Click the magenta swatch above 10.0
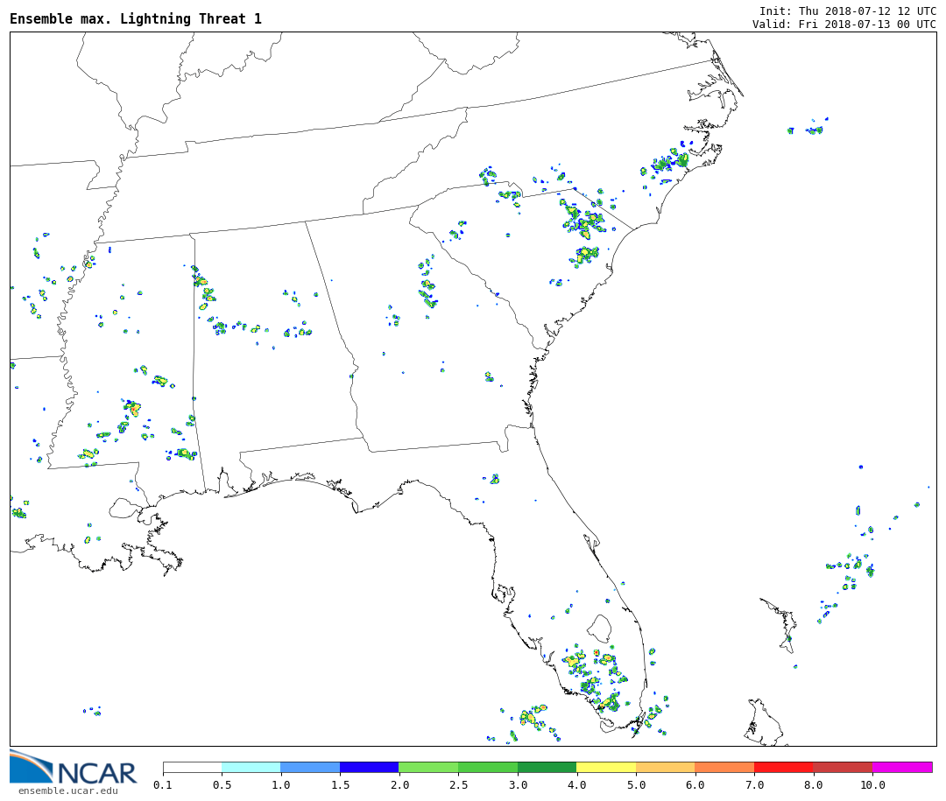 click(x=901, y=767)
